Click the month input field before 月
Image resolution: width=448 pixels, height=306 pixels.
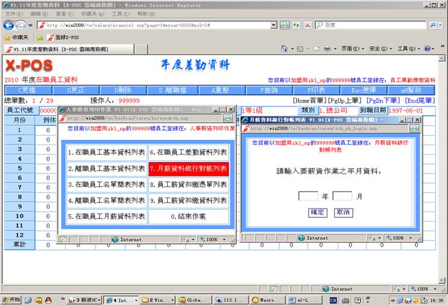click(342, 196)
